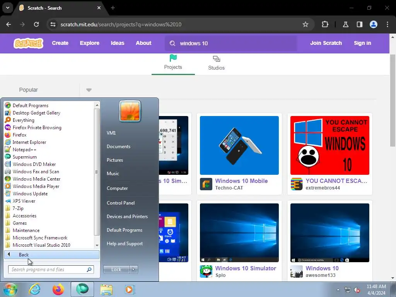This screenshot has height=297, width=396.
Task: Open YOU CANNOT ESCAPE WINDOWS 10 thumbnail
Action: click(329, 145)
